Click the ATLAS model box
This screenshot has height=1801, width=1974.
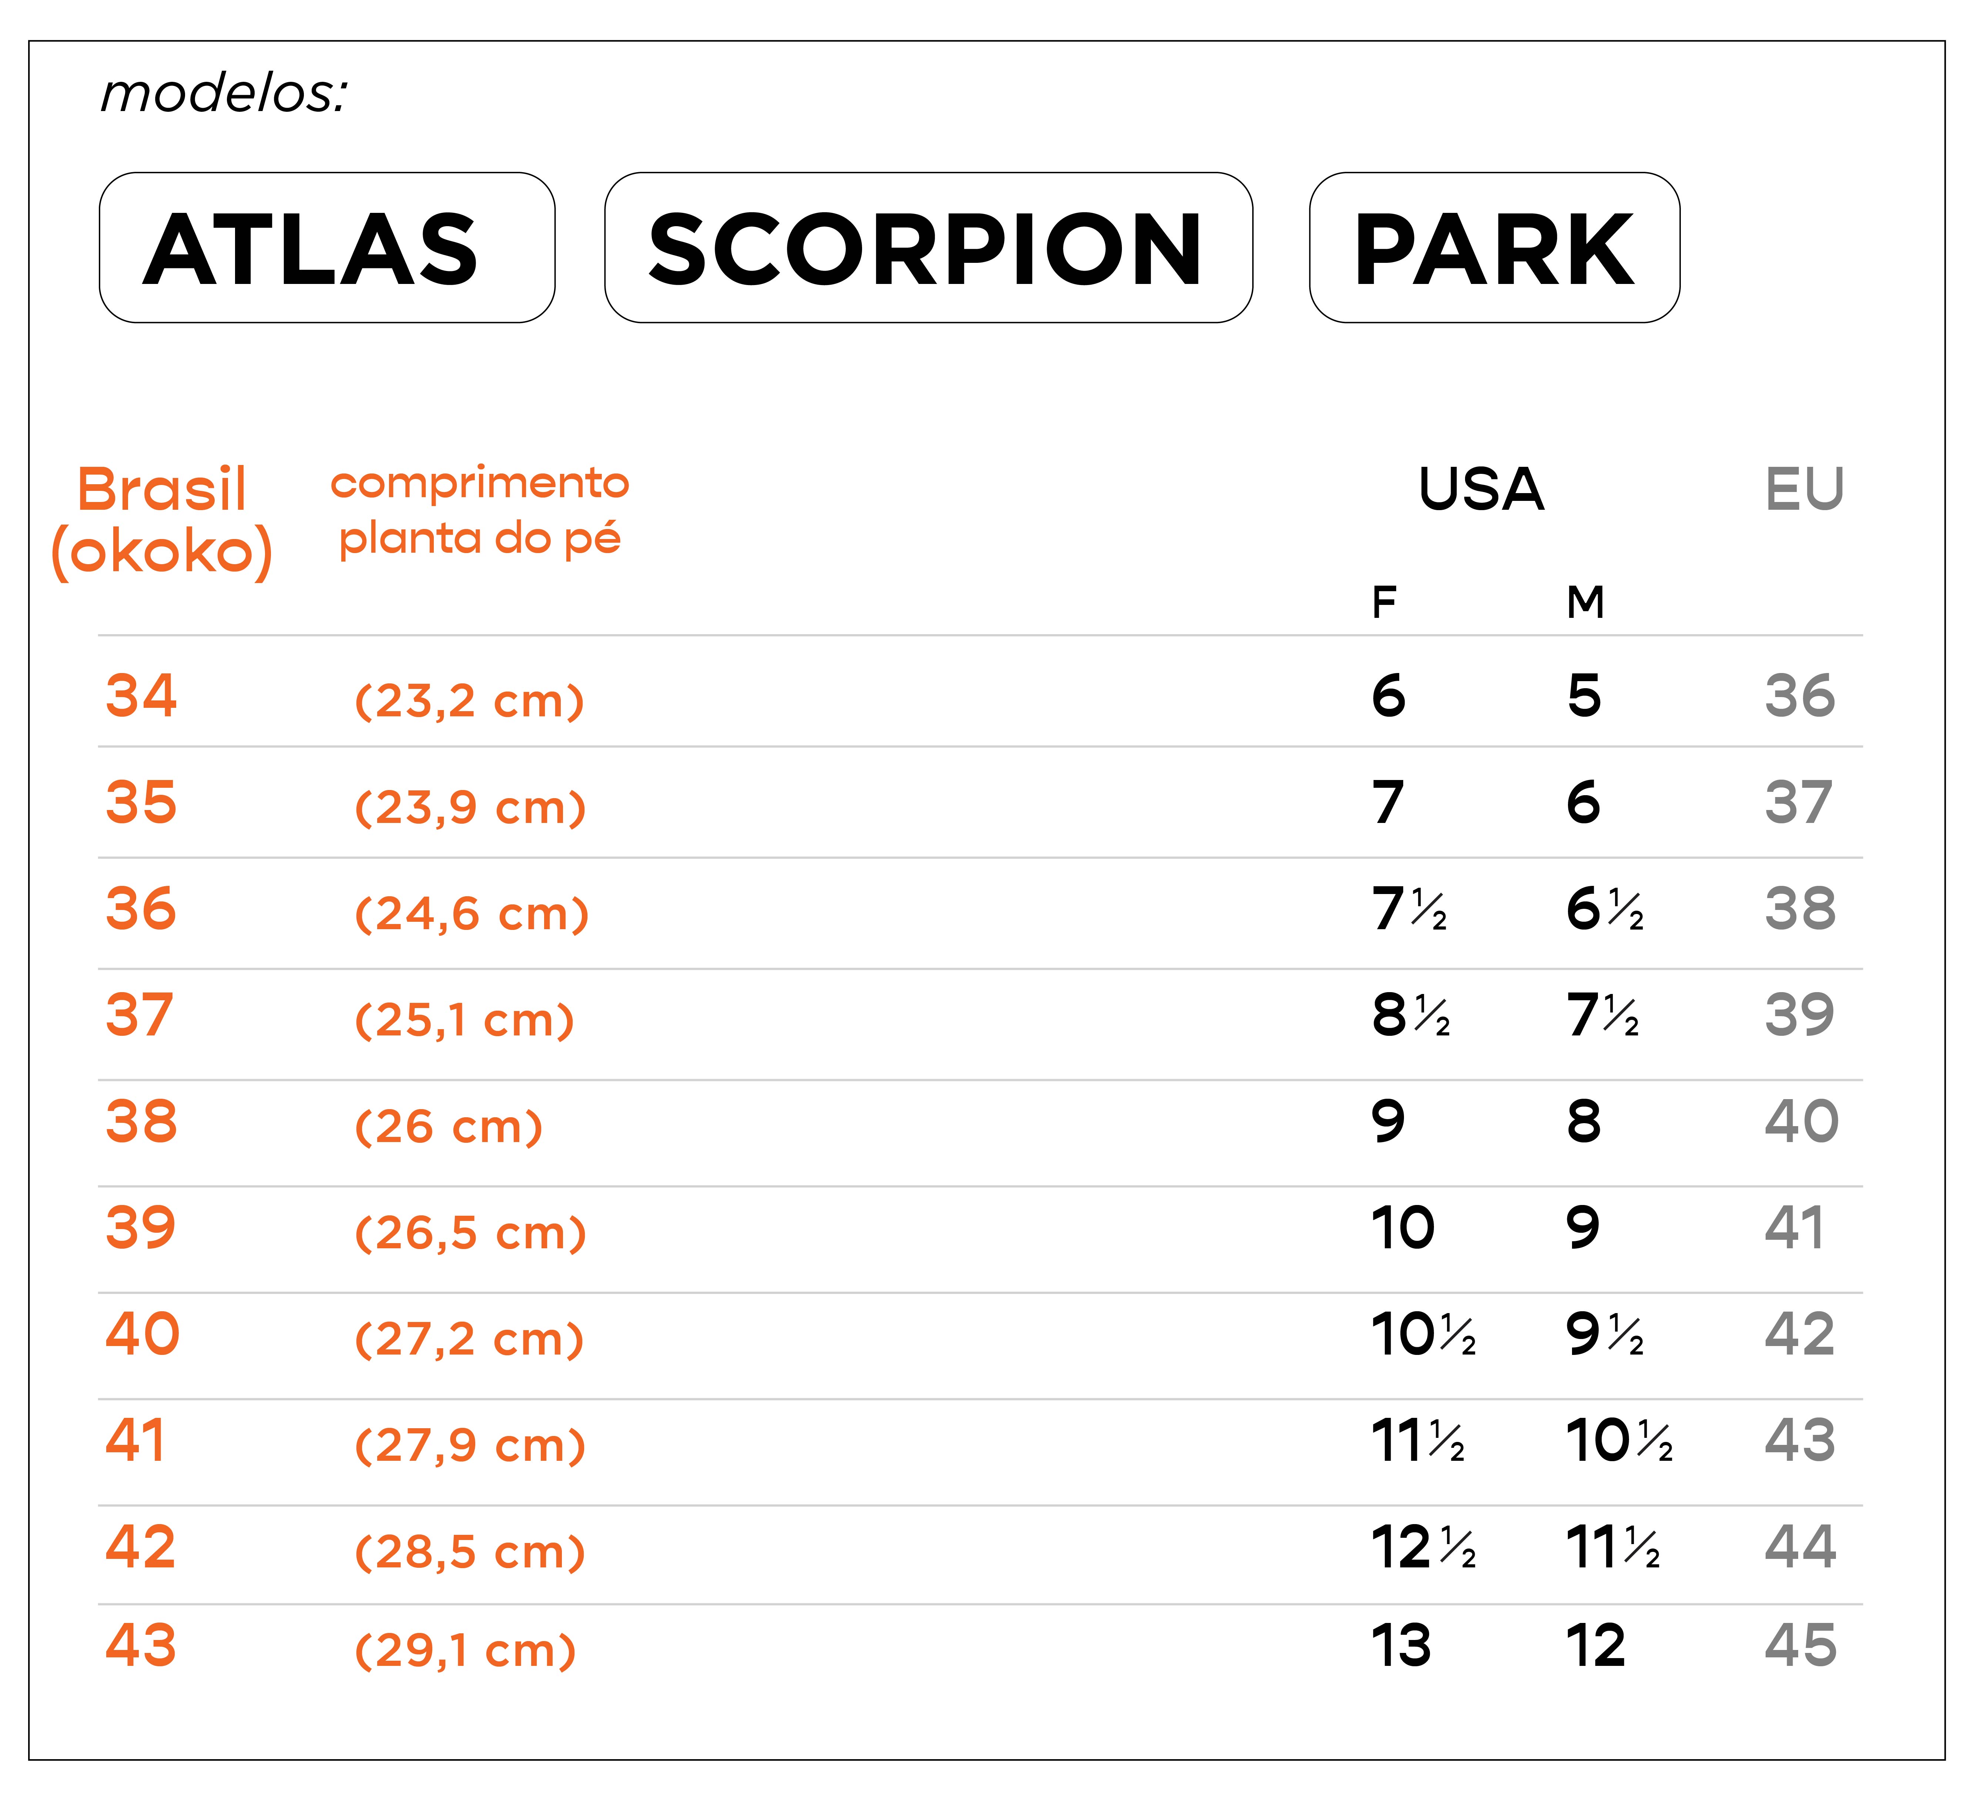click(327, 248)
